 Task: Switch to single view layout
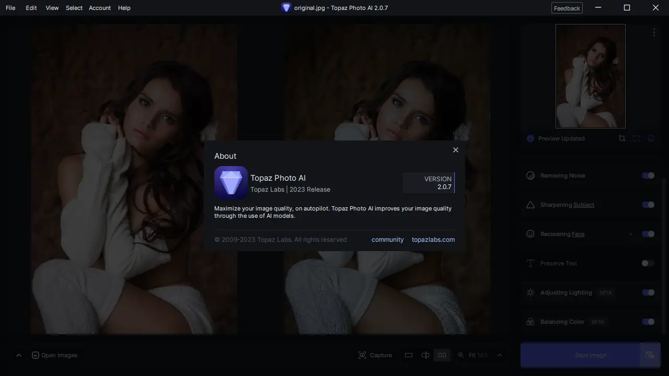pyautogui.click(x=409, y=355)
